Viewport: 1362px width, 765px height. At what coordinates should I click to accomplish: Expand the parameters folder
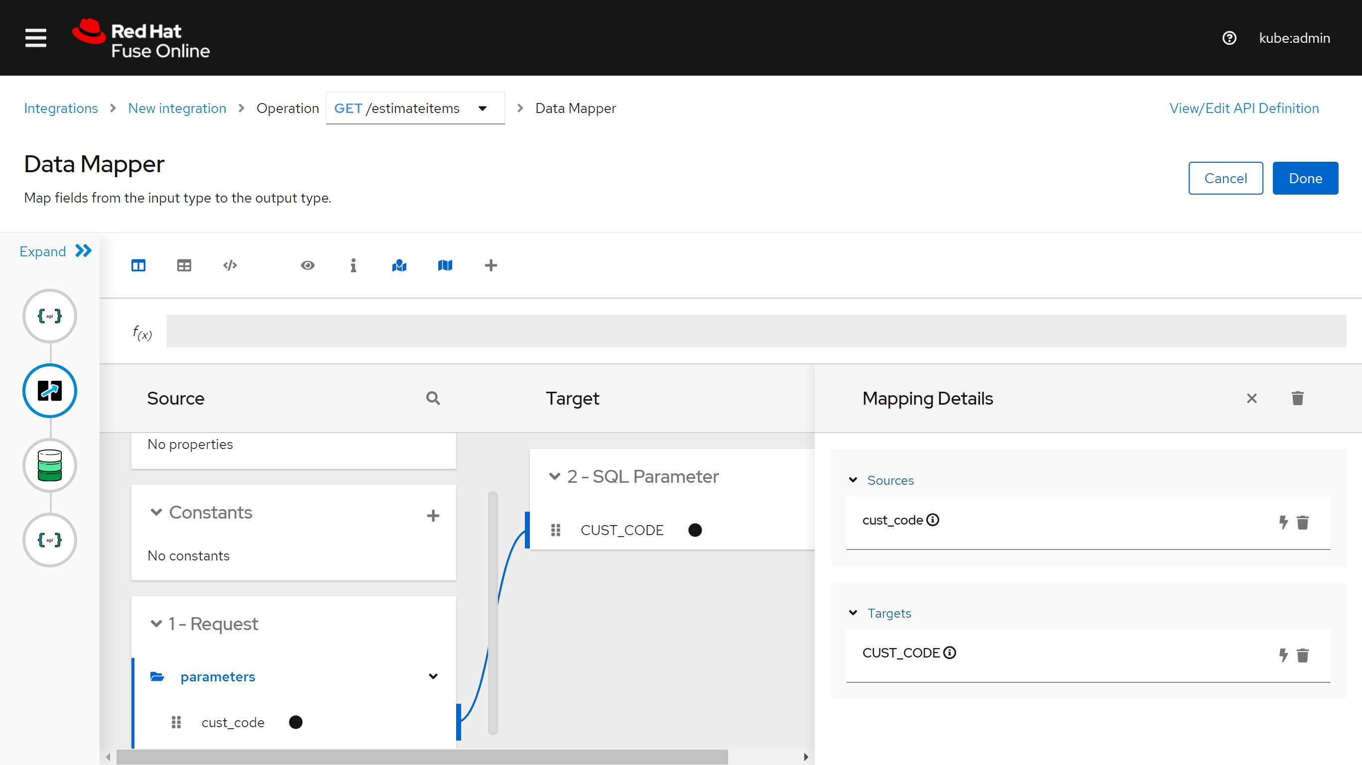[x=432, y=676]
